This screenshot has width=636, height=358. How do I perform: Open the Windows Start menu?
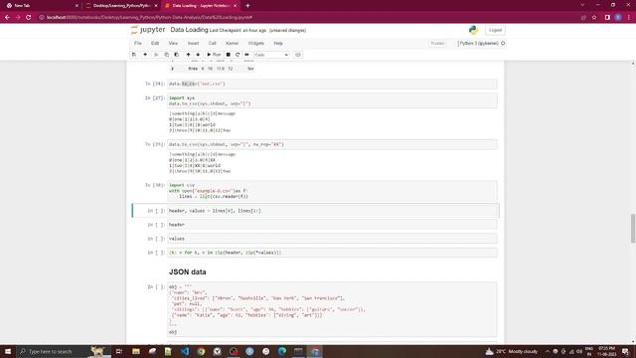point(8,351)
